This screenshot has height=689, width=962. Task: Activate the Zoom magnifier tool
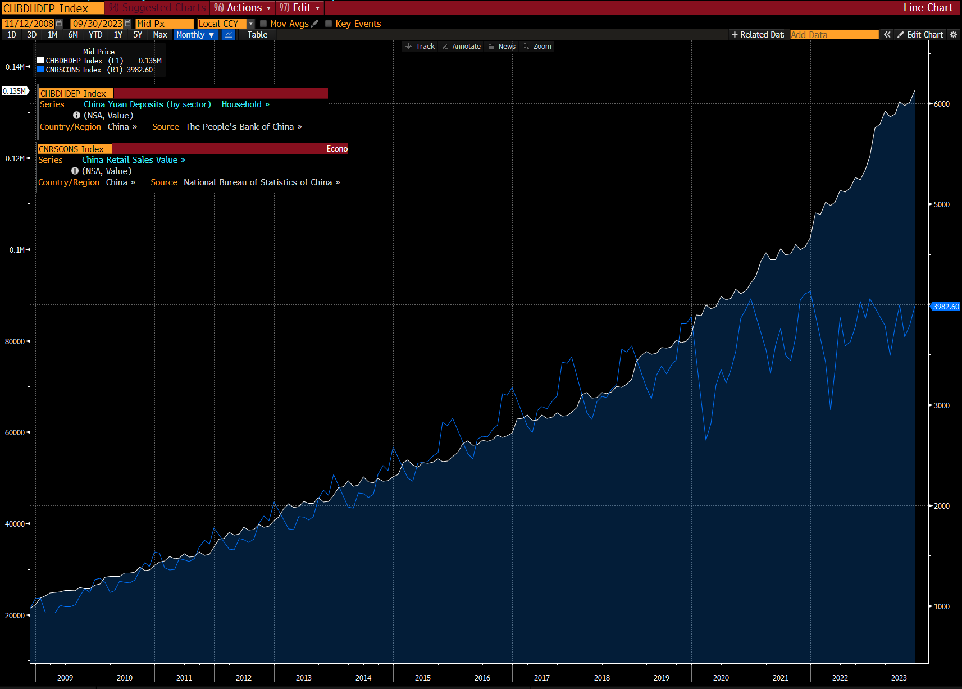537,47
